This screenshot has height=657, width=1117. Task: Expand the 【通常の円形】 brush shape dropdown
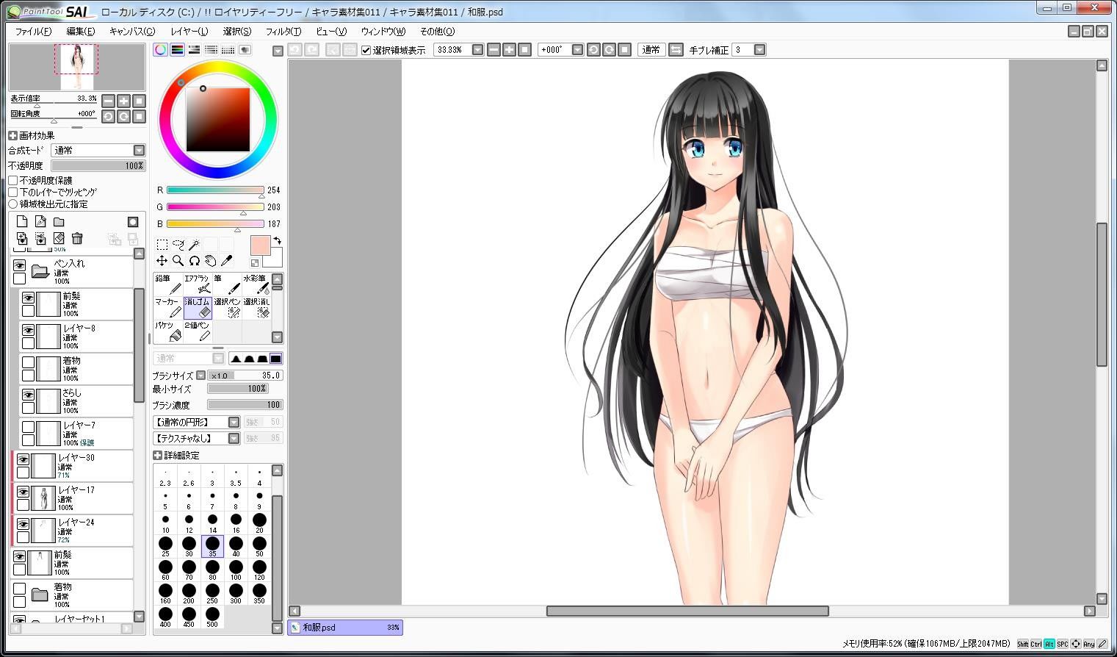234,422
